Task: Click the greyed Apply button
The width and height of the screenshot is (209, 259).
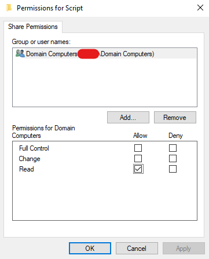Action: pyautogui.click(x=184, y=249)
